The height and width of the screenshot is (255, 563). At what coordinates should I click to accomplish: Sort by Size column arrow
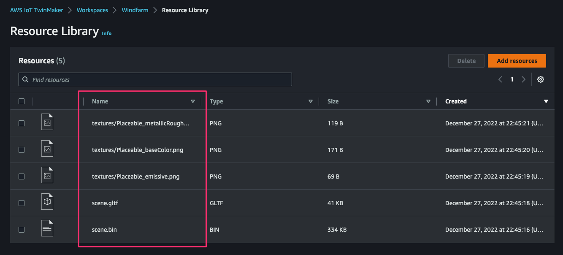pyautogui.click(x=428, y=101)
